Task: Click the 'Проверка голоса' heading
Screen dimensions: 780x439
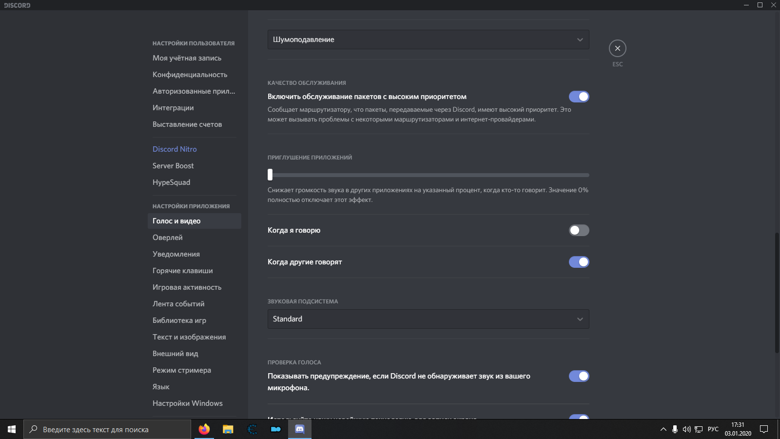Action: coord(294,362)
